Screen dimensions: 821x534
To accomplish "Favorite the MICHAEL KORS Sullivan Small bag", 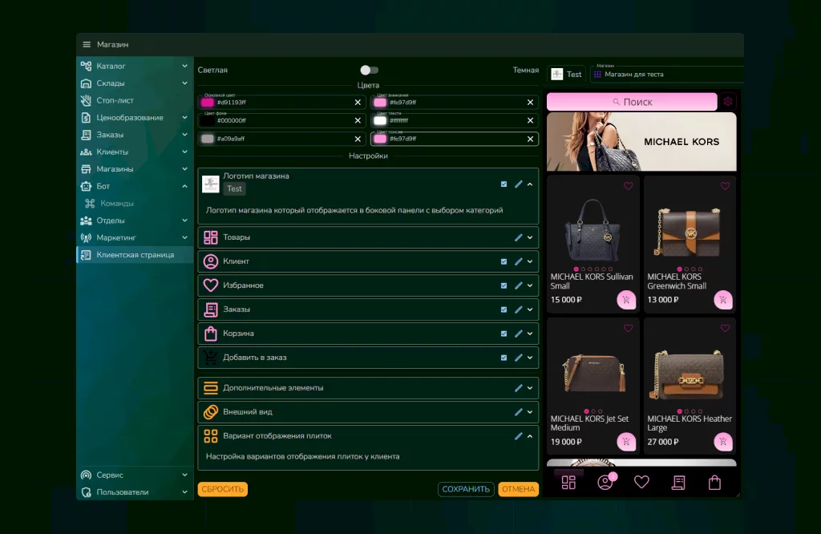I will (x=629, y=186).
